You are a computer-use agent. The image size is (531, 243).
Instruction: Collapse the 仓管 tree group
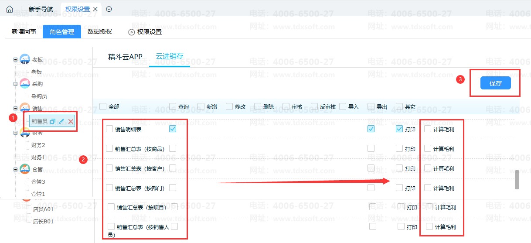15,169
